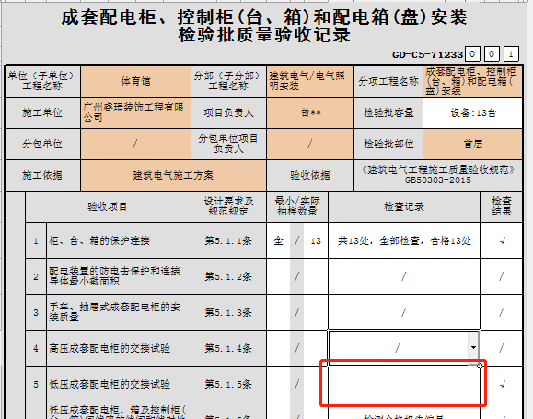Select the slash result cell for row 2

502,276
